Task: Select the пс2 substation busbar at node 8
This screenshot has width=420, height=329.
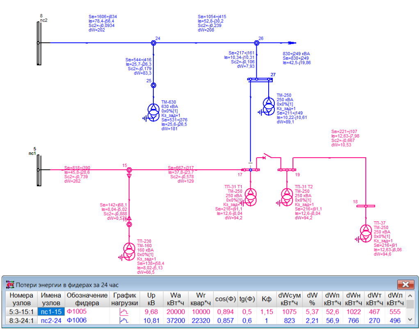Action: [39, 43]
